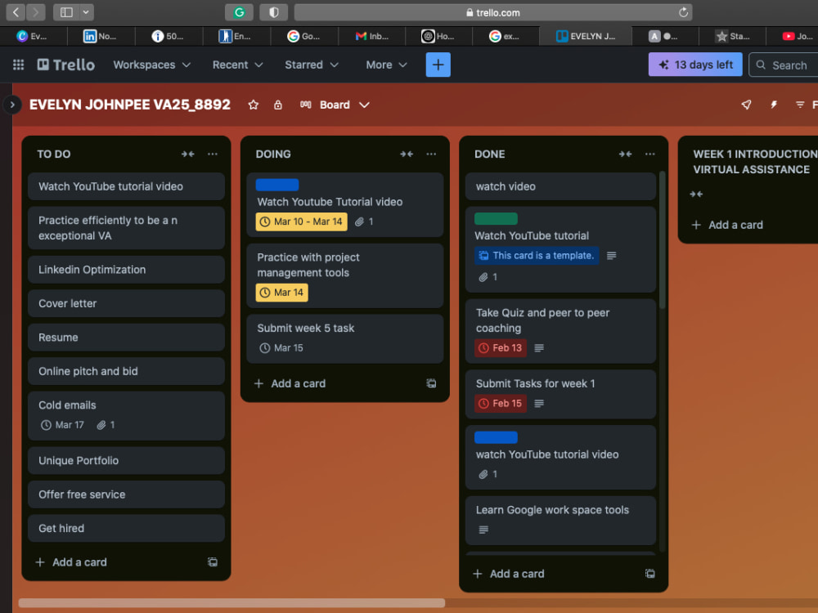Switch to the LinkedIn No... tab
The image size is (818, 613).
pos(101,36)
